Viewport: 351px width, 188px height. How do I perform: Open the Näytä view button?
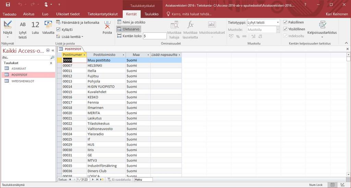click(x=8, y=29)
